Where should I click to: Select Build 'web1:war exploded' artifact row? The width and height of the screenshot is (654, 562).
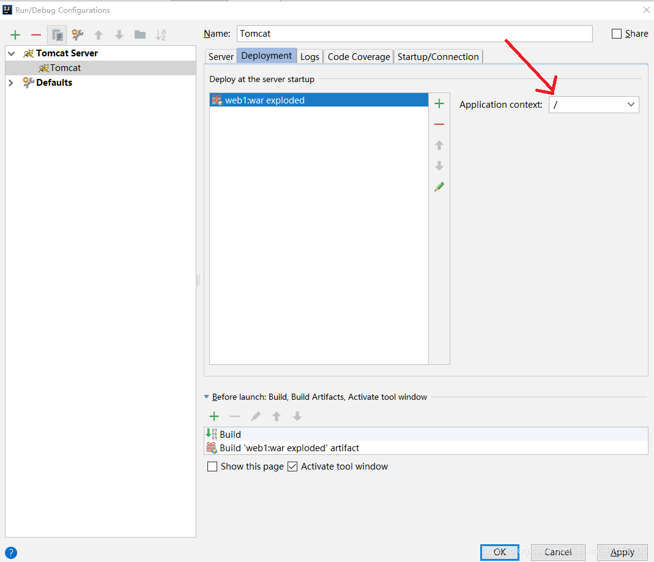tap(426, 448)
